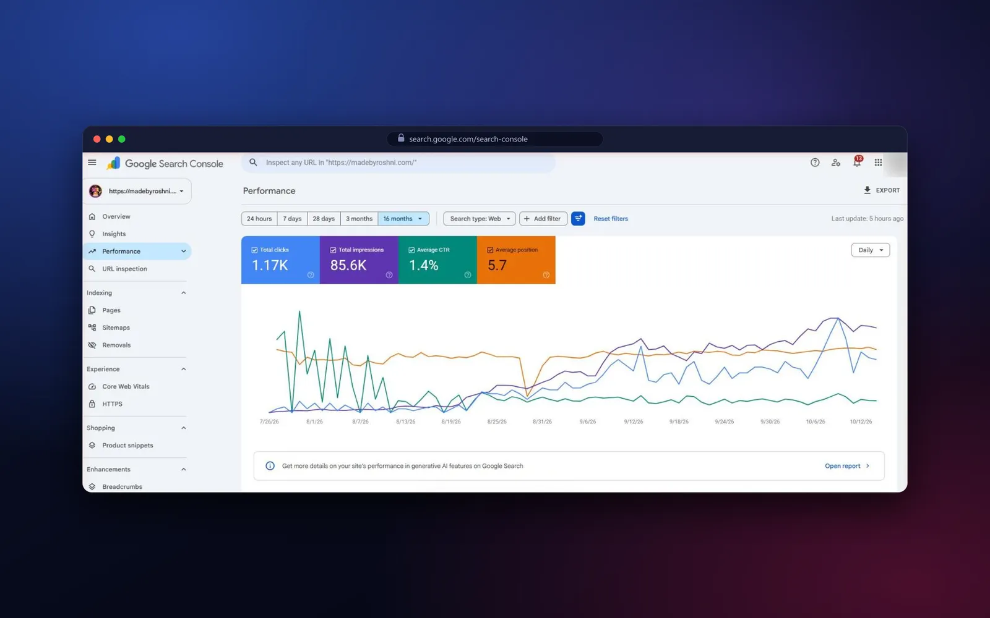This screenshot has height=618, width=990.
Task: Collapse the Experience section
Action: (184, 369)
